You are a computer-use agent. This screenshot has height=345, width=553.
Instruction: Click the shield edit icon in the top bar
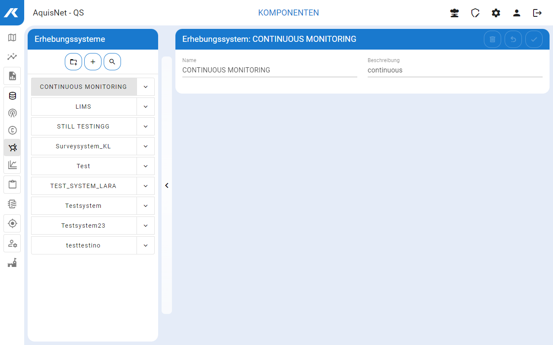475,13
